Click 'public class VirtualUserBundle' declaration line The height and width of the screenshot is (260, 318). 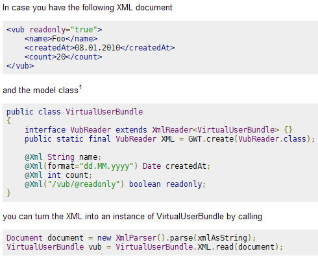(75, 112)
